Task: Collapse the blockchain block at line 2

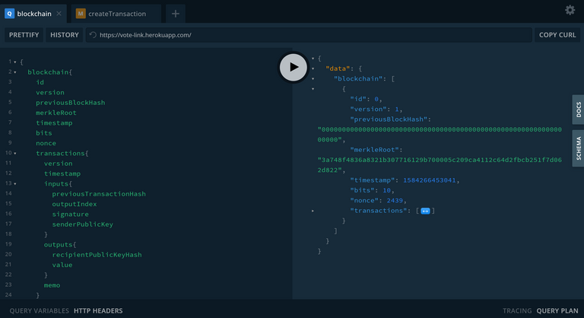Action: pos(15,72)
